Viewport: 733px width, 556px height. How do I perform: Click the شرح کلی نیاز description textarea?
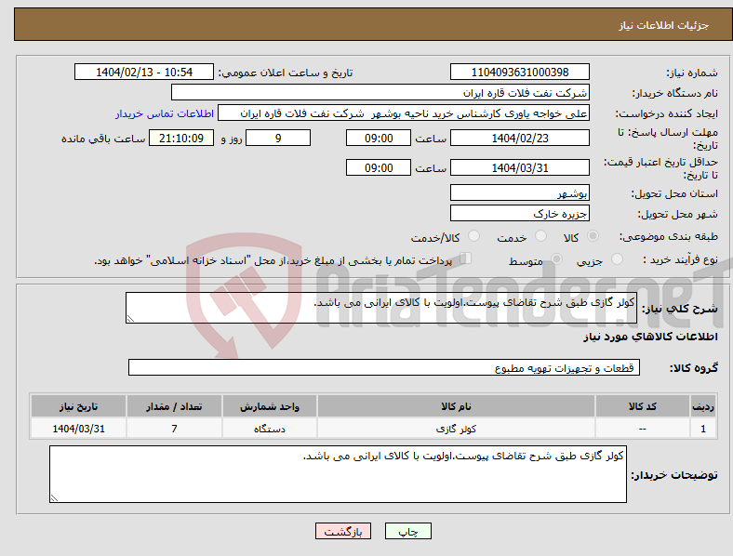381,308
